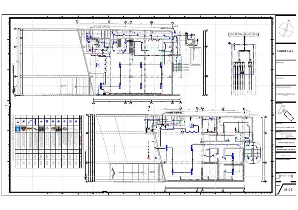Click the north arrow compass symbol
The width and height of the screenshot is (298, 210).
click(x=286, y=29)
